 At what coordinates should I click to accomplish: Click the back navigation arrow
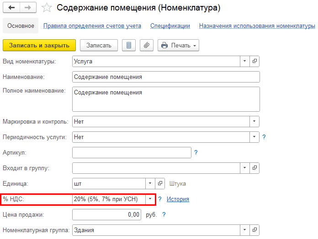coord(11,8)
